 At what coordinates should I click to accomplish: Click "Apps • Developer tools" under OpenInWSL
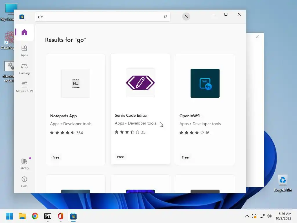click(x=200, y=124)
